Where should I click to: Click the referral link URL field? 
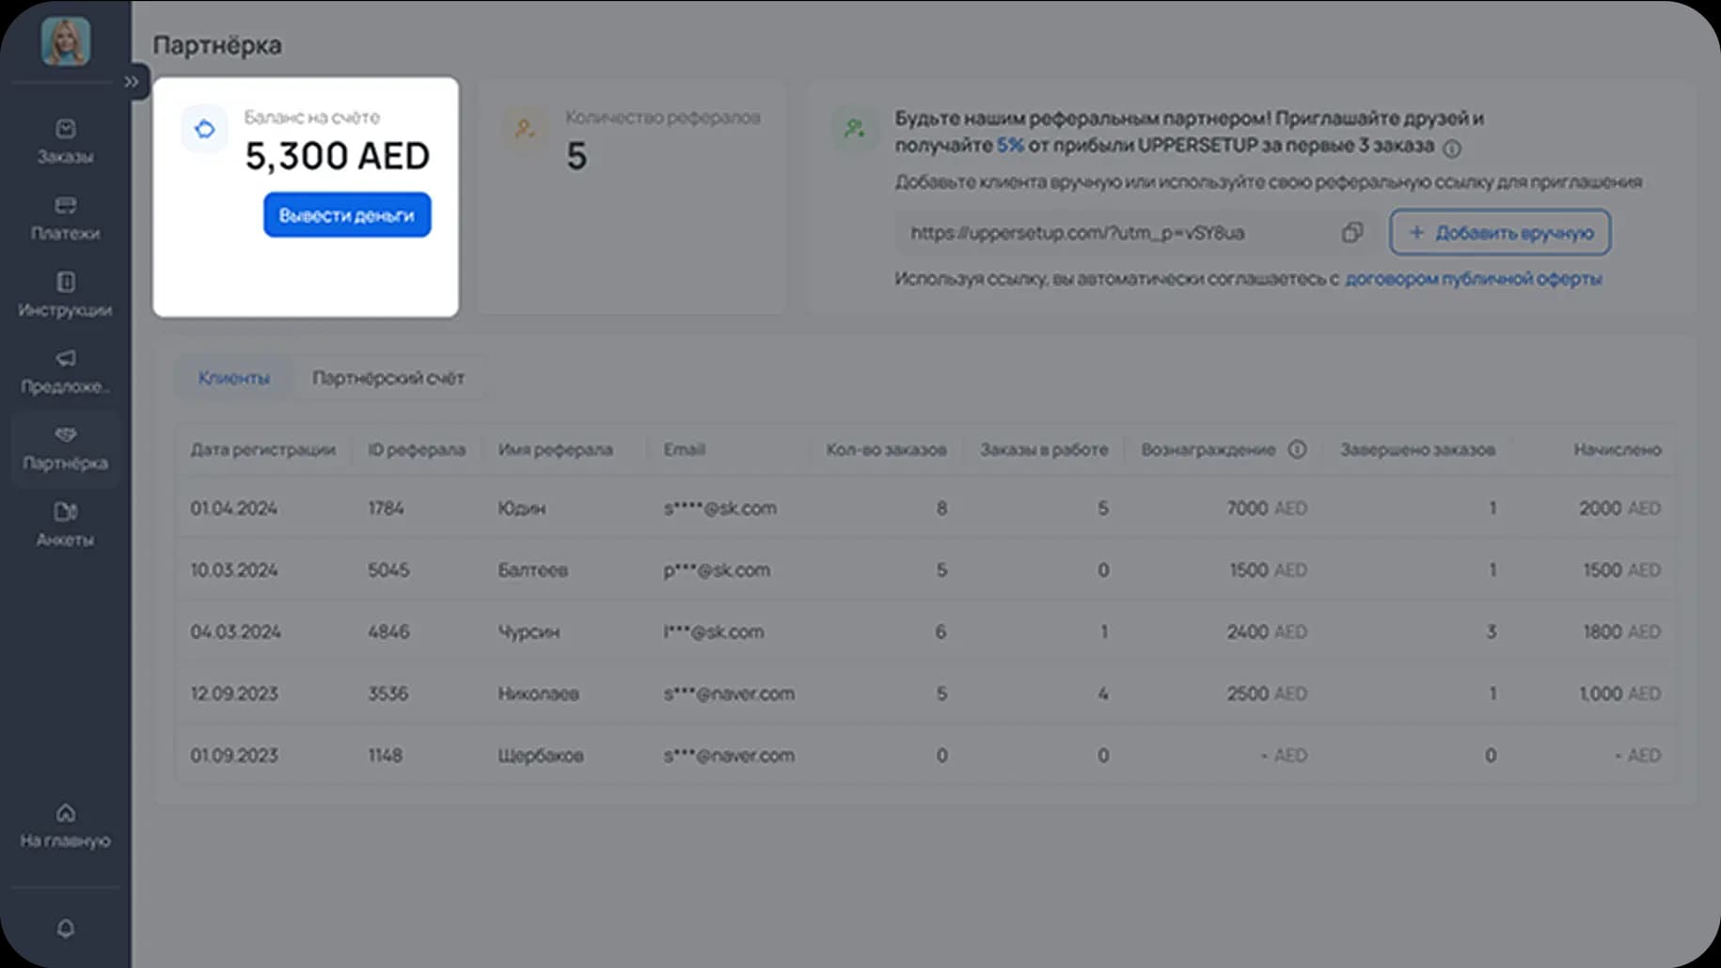(1110, 232)
